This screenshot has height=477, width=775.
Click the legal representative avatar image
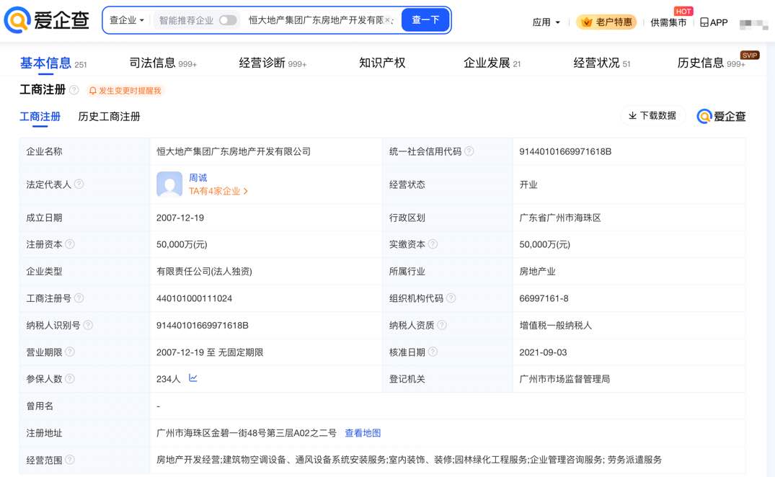click(169, 184)
